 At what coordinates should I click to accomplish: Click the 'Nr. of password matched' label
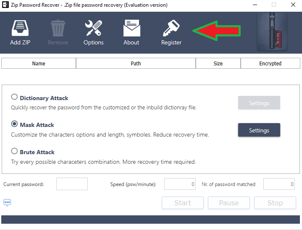click(228, 184)
